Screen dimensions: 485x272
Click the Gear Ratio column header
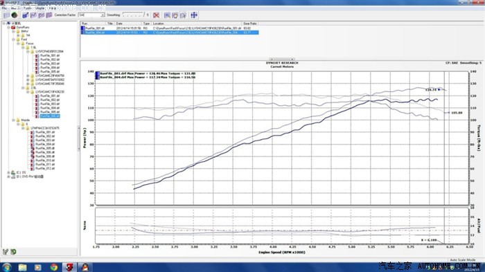click(x=250, y=24)
